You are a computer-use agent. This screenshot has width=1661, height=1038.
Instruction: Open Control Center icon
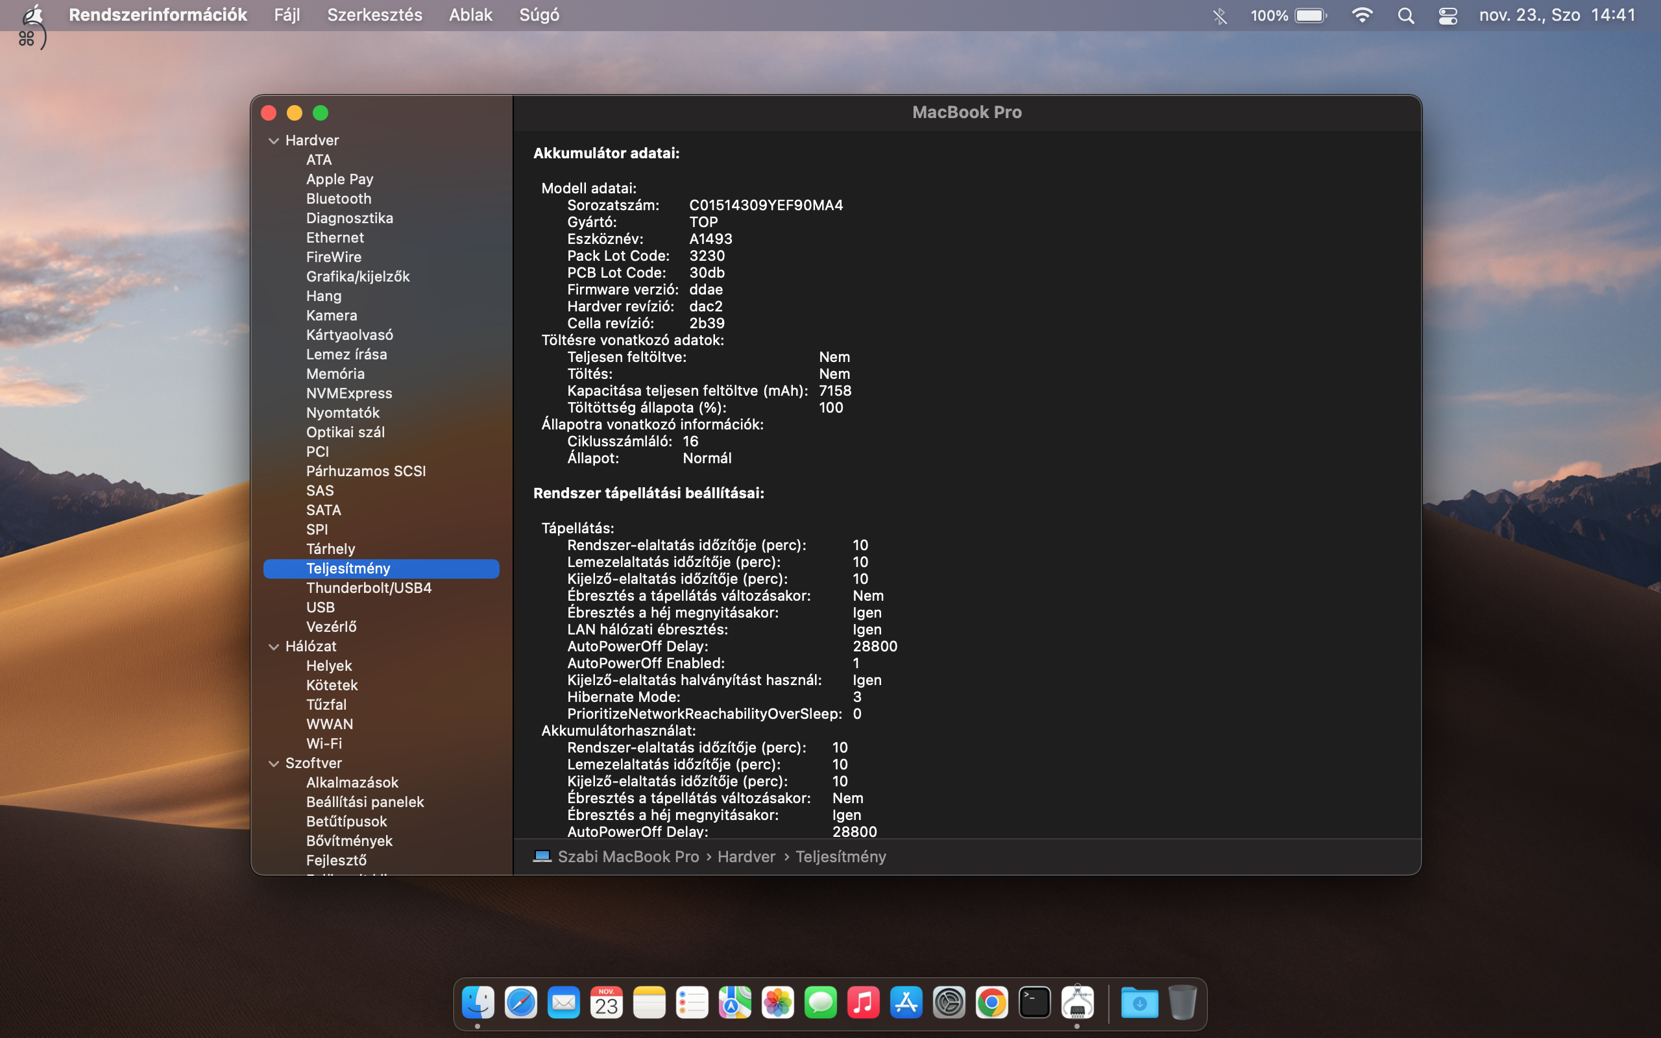point(1448,15)
